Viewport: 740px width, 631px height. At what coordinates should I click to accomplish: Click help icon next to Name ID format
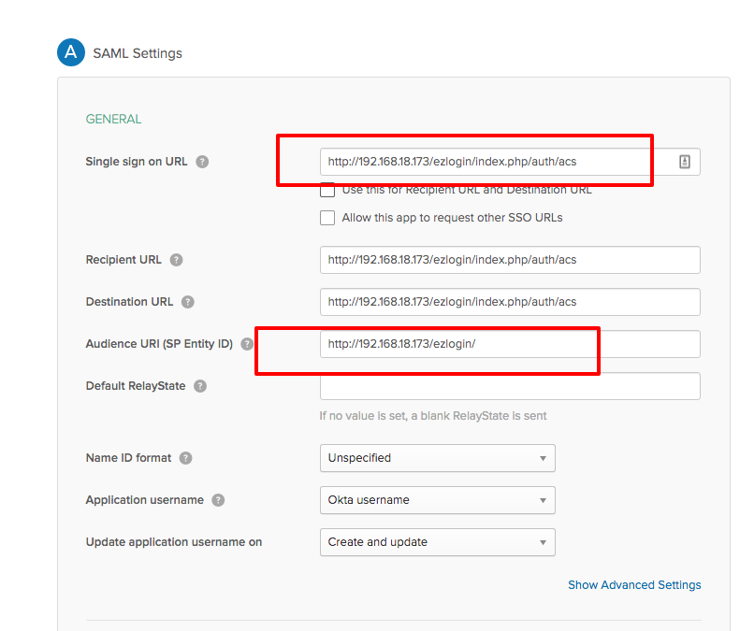tap(185, 458)
